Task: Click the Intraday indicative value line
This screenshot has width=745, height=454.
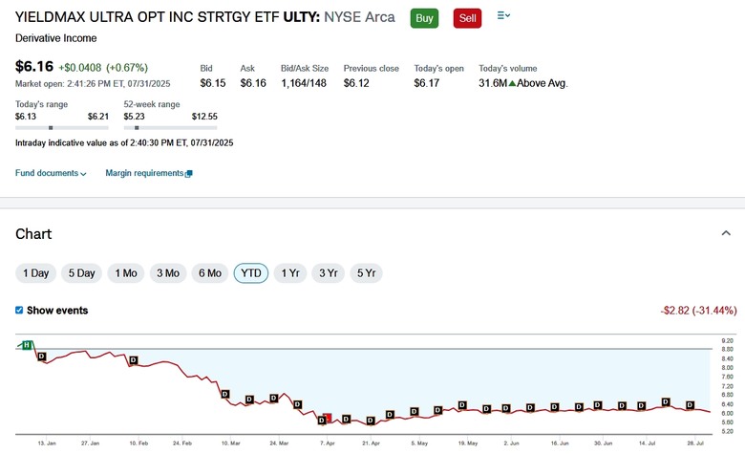Action: pos(124,142)
